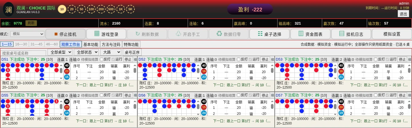Select the 500 chip
The height and width of the screenshot is (128, 412).
pos(111,9)
